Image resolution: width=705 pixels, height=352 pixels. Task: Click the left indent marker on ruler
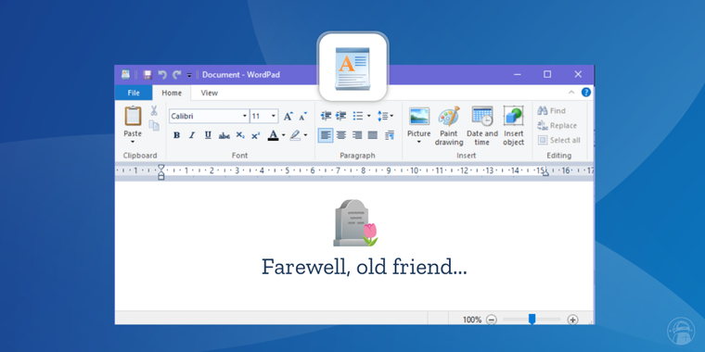[x=161, y=172]
